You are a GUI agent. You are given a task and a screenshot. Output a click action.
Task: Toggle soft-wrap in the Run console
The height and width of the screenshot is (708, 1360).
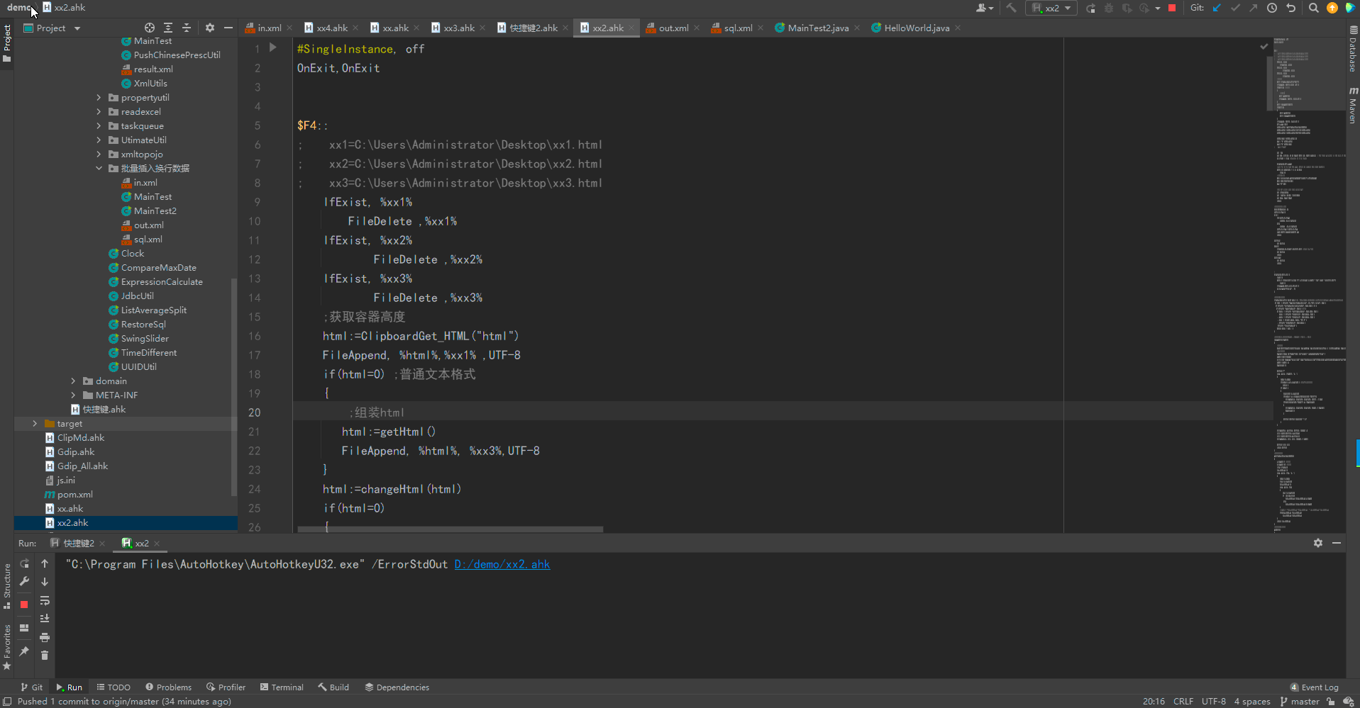(45, 600)
